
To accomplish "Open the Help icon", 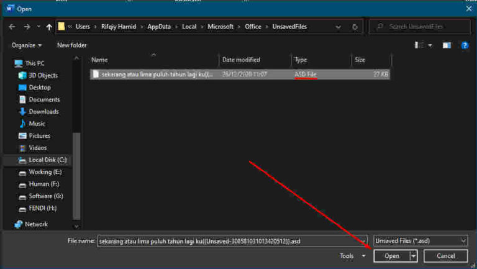I will click(x=465, y=45).
